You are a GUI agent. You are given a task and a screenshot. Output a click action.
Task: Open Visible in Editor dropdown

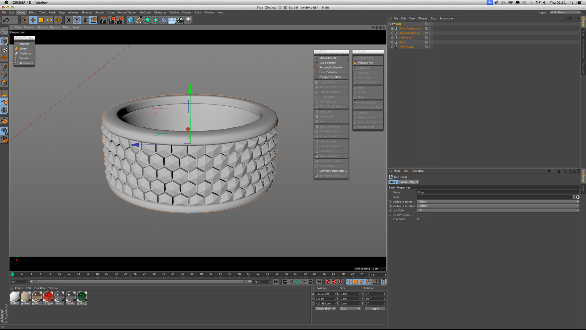[498, 202]
